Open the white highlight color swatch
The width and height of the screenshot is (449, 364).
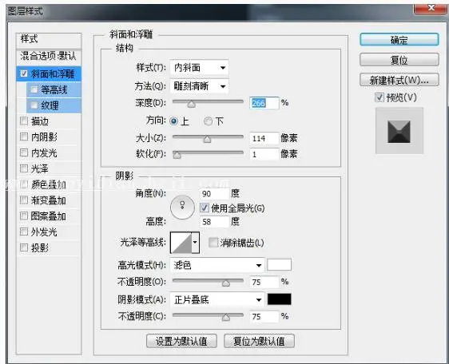(279, 265)
